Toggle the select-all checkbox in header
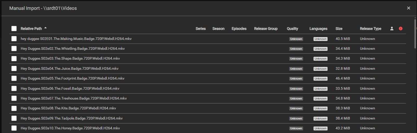 [14, 29]
